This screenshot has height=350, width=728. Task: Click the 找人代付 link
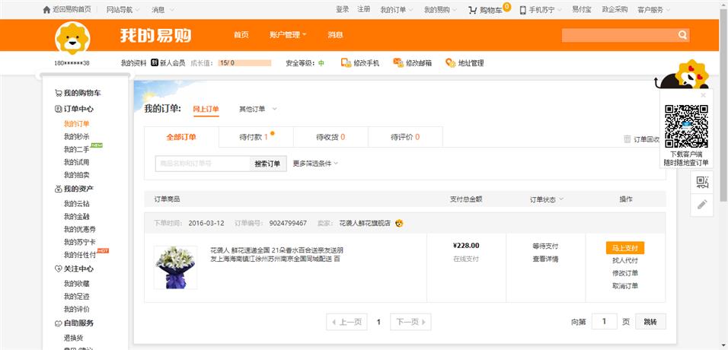click(x=625, y=261)
